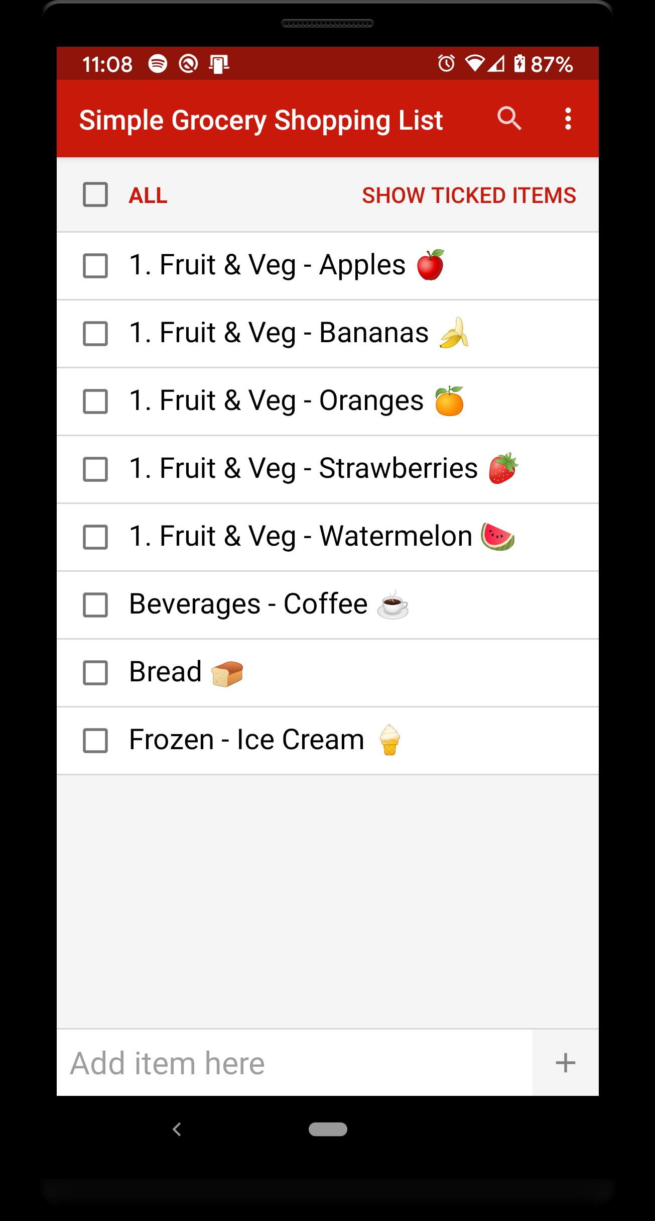Tap the battery icon in status bar
Screen dimensions: 655x1221
pos(519,64)
